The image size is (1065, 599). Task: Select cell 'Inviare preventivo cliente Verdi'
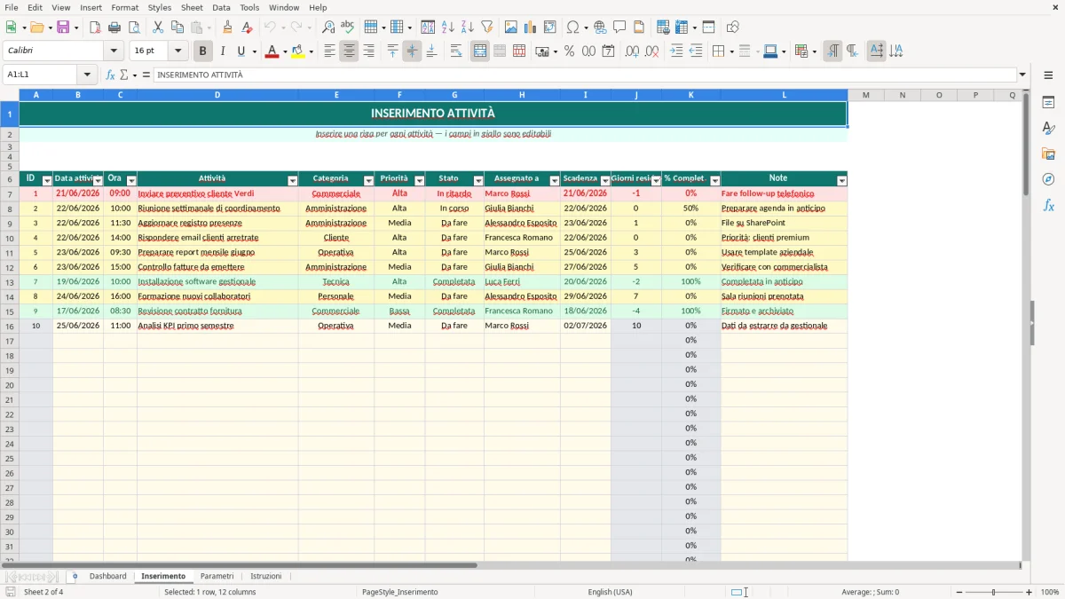pos(217,193)
